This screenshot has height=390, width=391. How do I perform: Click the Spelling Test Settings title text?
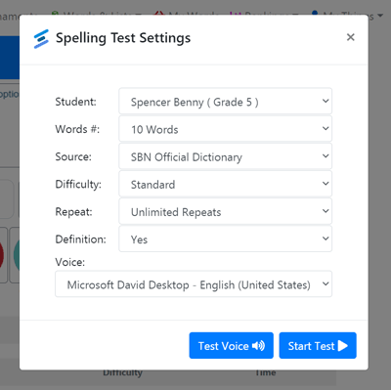pos(123,38)
